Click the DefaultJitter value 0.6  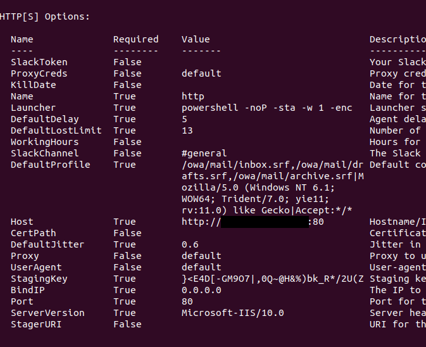pos(190,244)
